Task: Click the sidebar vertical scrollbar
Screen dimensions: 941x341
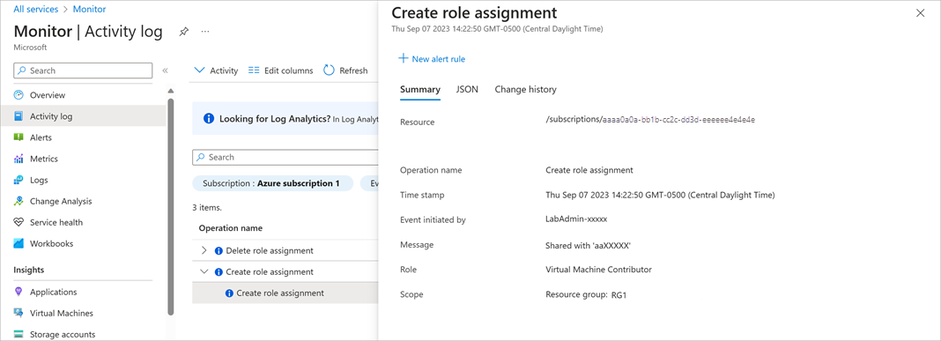Action: (x=171, y=206)
